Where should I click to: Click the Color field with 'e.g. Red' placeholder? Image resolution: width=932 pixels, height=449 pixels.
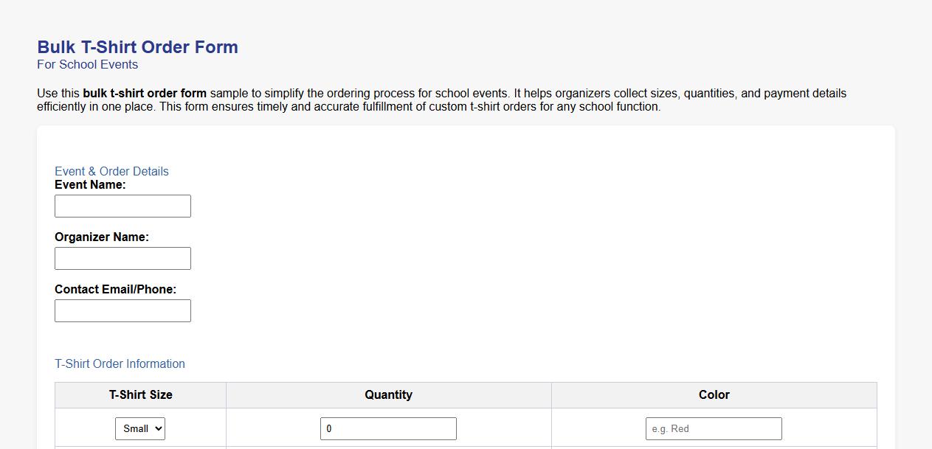point(713,428)
